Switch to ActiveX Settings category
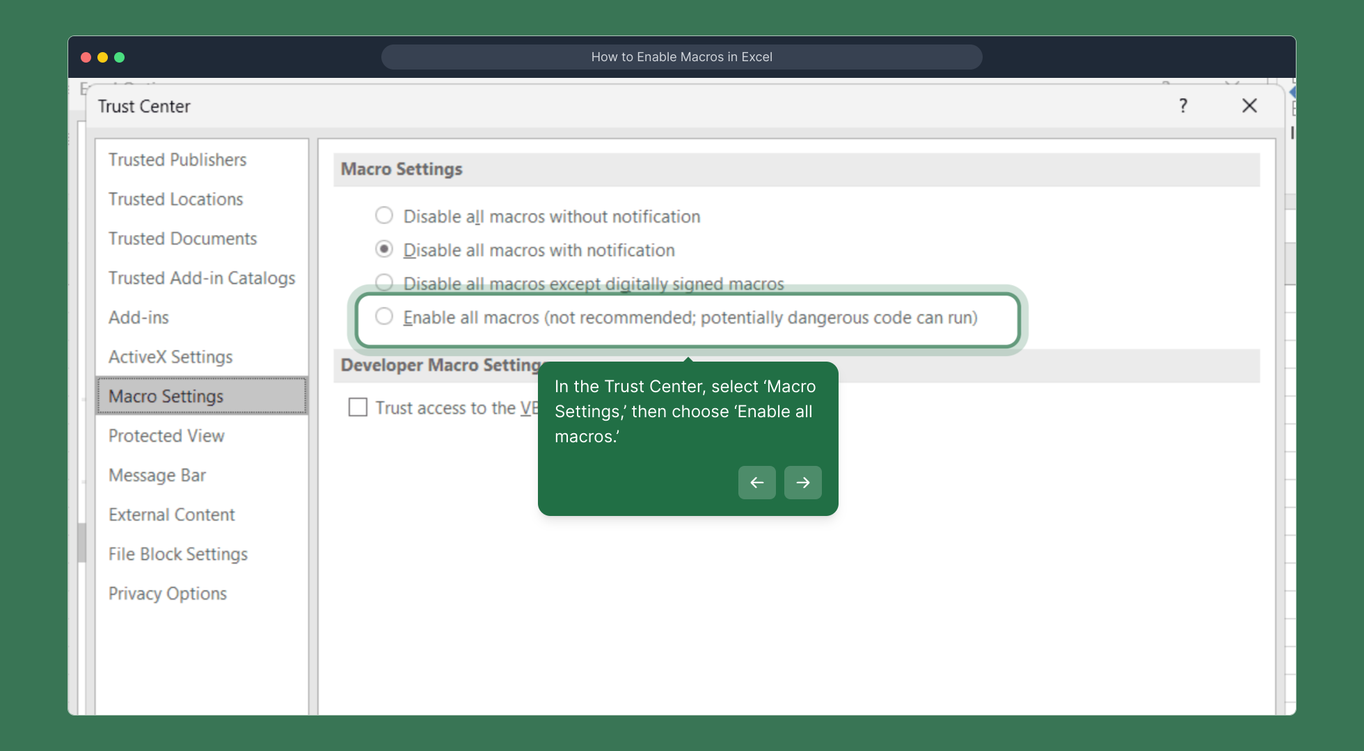 (x=170, y=357)
